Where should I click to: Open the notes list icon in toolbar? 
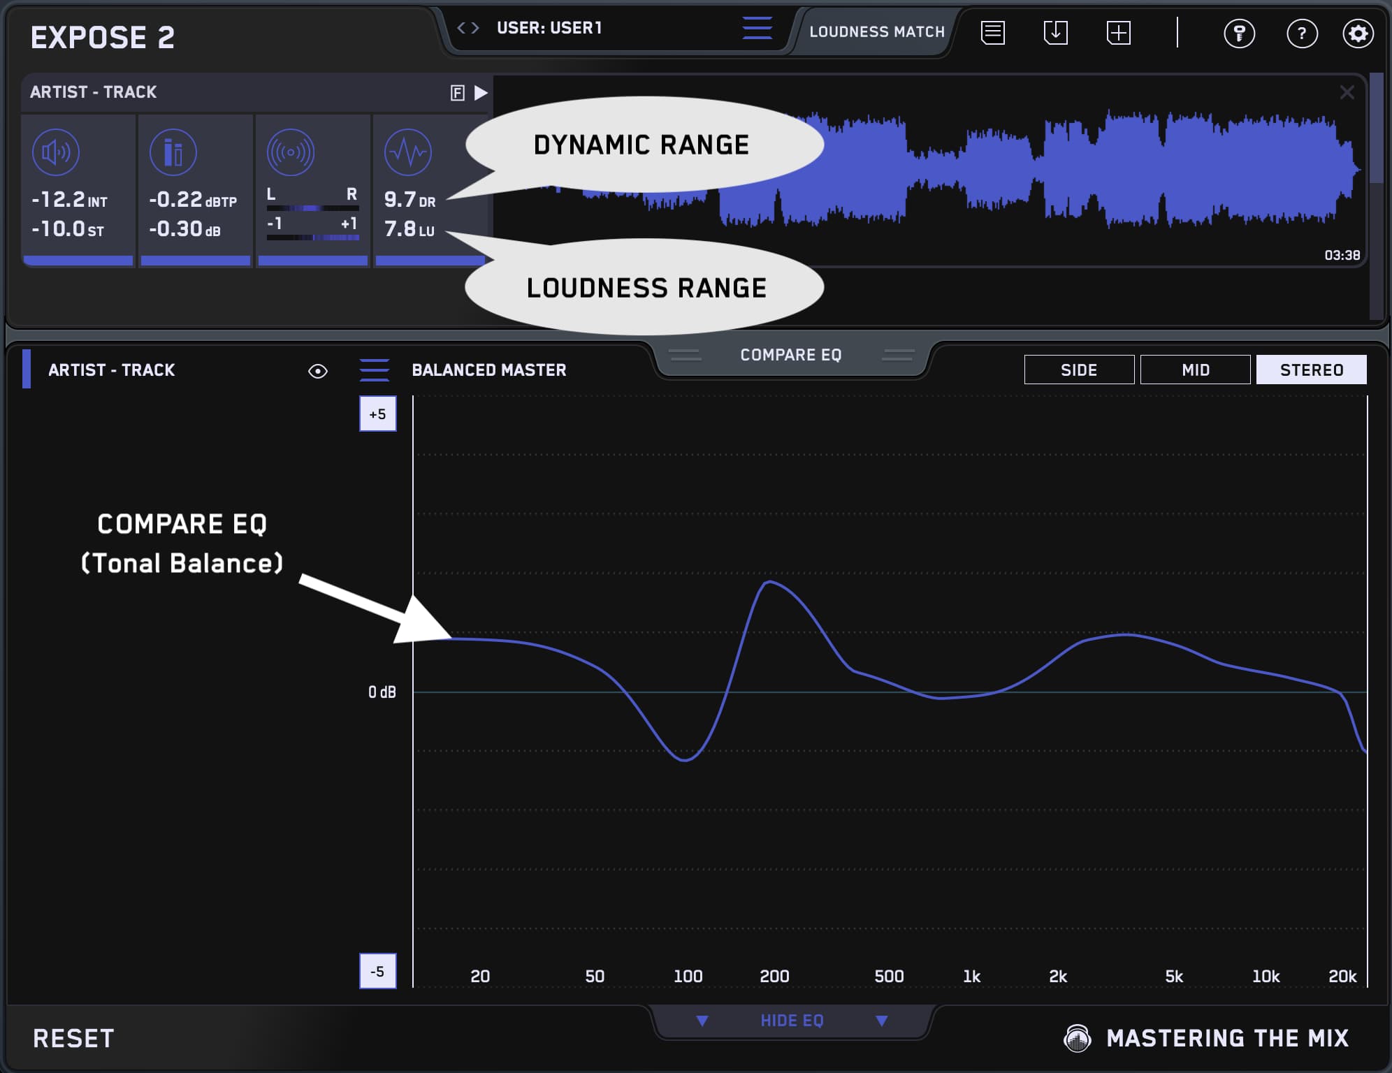tap(993, 33)
